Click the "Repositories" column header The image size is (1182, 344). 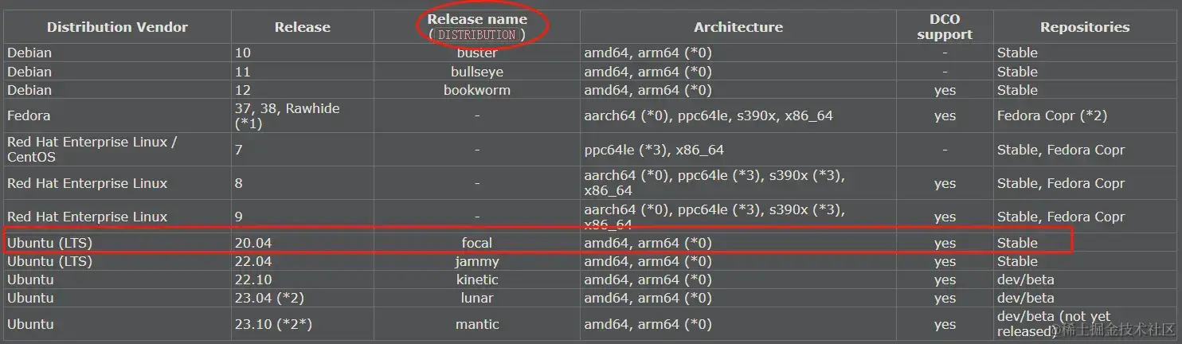pos(1085,27)
